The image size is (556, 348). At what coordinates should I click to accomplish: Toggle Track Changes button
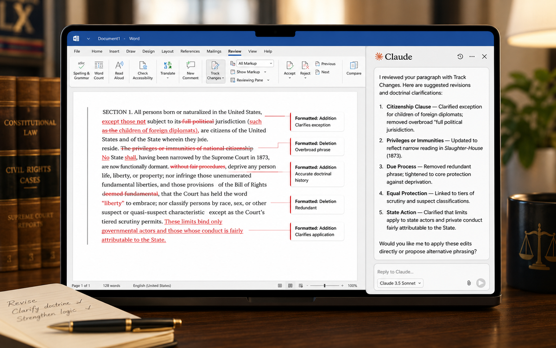[x=215, y=71]
